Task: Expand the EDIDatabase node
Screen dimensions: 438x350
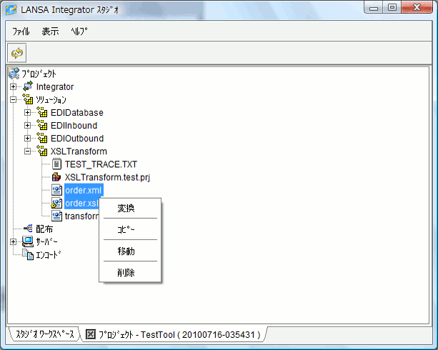Action: coord(27,112)
